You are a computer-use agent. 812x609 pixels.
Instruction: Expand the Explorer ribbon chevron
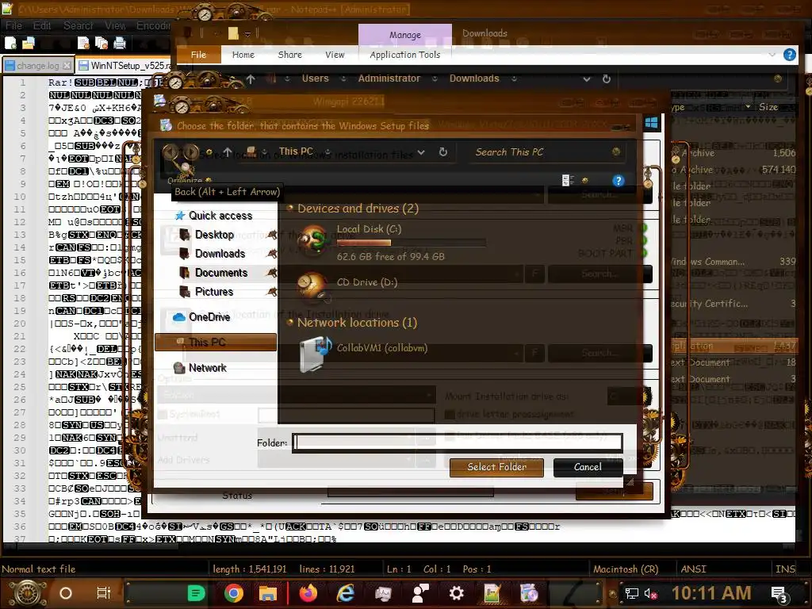[x=772, y=55]
